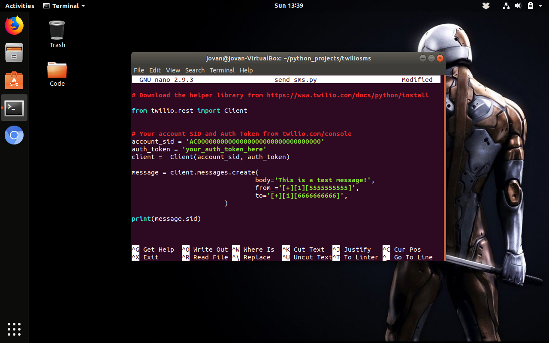This screenshot has width=549, height=343.
Task: Click the 'Your account SID and Auth Token' comment
Action: (241, 134)
